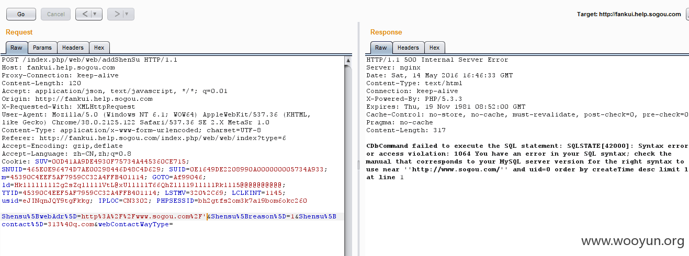Image resolution: width=689 pixels, height=256 pixels.
Task: Click the User-Agent header line
Action: (157, 118)
